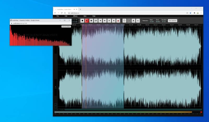Maximize the Frequency Analysis window
The image size is (209, 122).
pos(65,20)
